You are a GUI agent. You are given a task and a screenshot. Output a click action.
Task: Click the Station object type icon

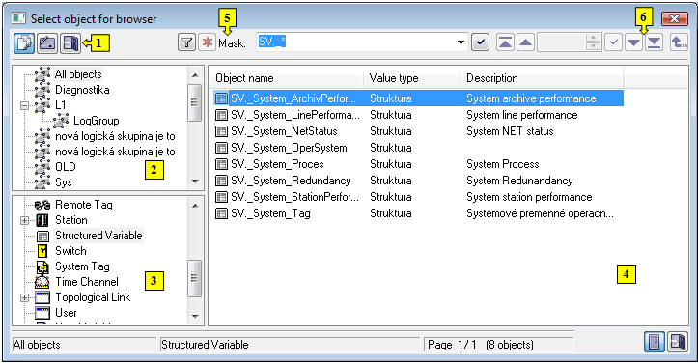(x=42, y=220)
